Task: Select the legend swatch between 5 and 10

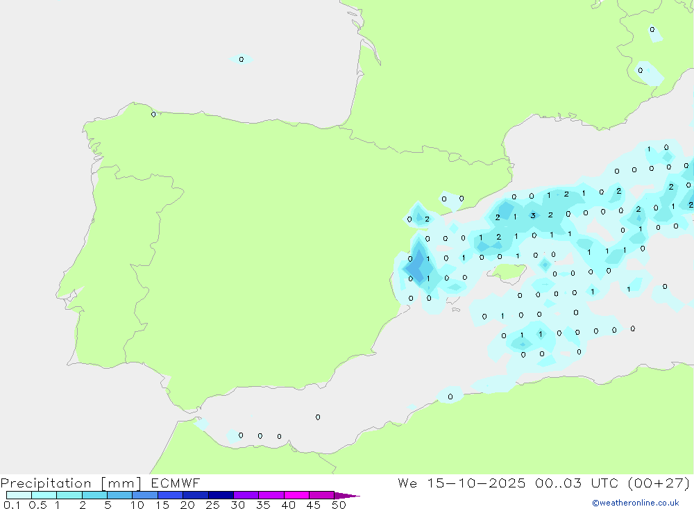Action: pyautogui.click(x=120, y=495)
